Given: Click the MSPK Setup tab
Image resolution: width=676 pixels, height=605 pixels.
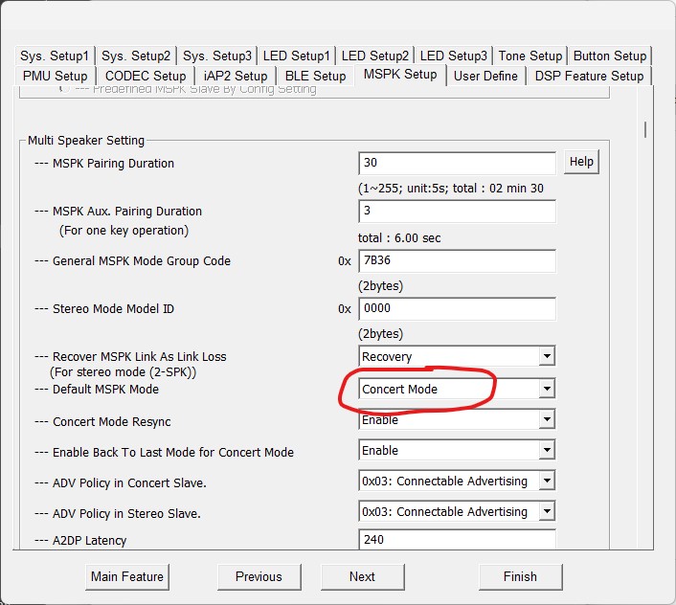Looking at the screenshot, I should point(400,74).
